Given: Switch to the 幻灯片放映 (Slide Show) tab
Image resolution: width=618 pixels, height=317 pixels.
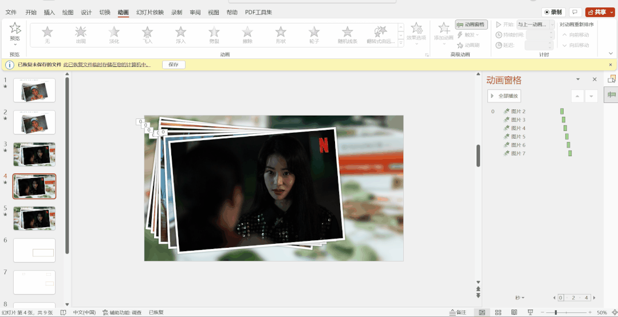Looking at the screenshot, I should 149,12.
